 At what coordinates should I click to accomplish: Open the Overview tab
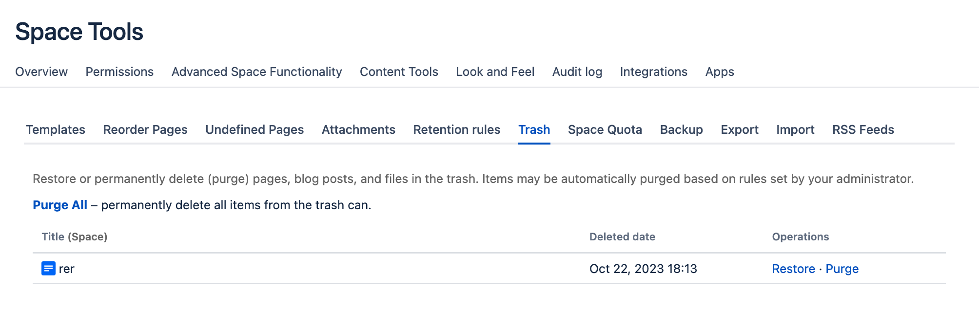41,72
